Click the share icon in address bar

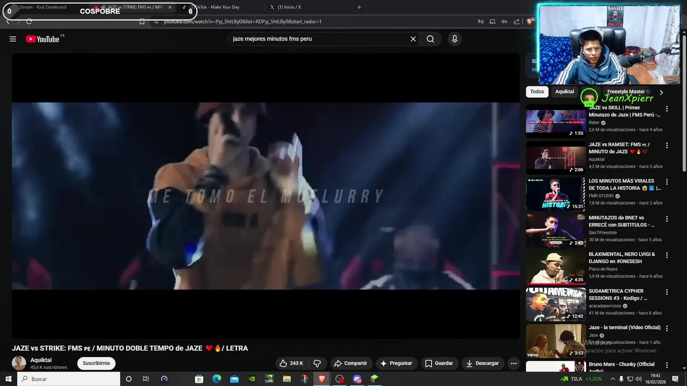click(x=516, y=21)
